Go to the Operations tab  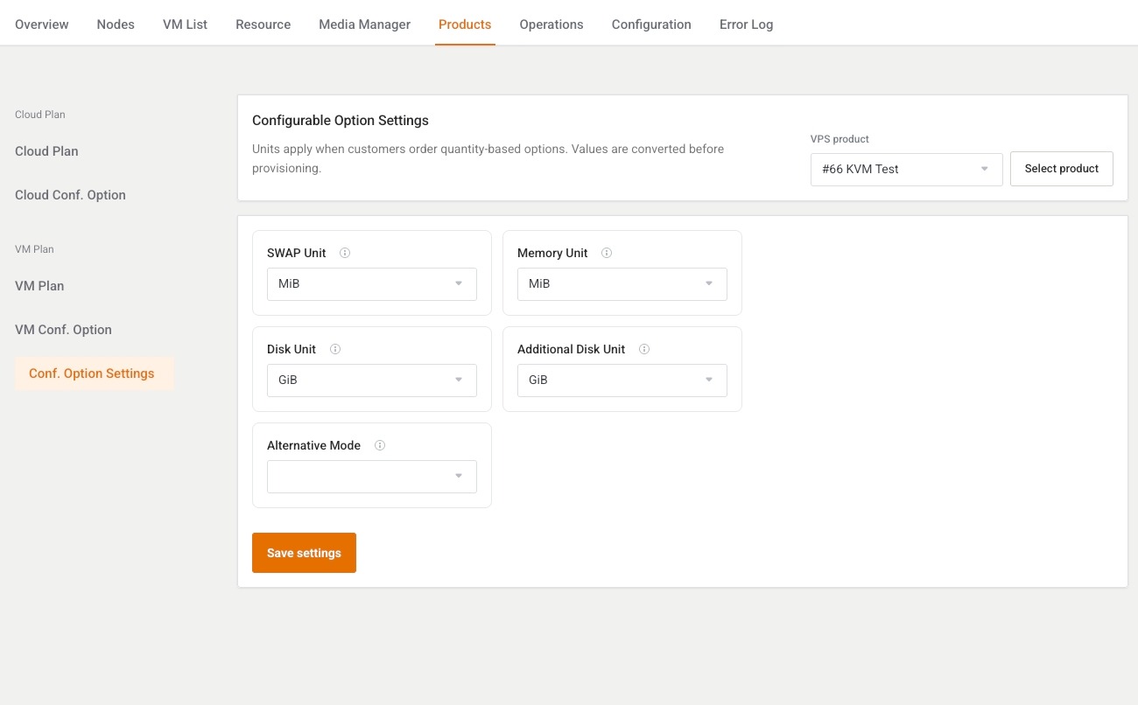[x=551, y=24]
